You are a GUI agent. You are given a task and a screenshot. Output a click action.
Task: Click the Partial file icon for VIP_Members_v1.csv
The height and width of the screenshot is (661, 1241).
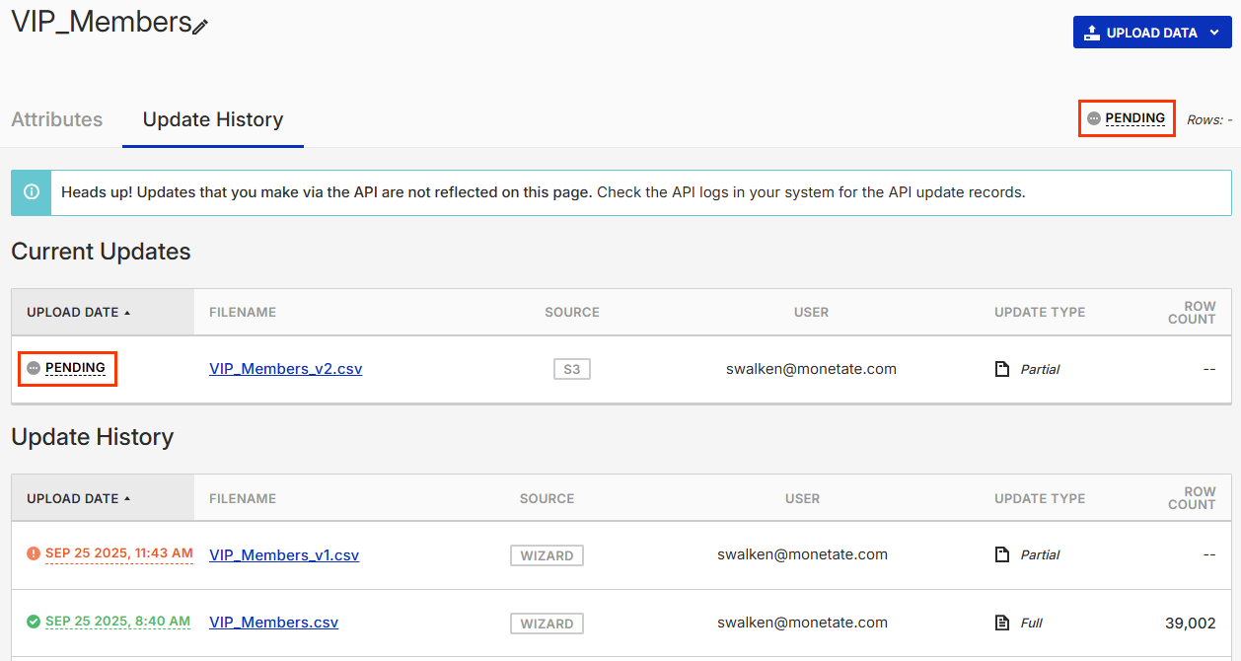(x=1002, y=554)
